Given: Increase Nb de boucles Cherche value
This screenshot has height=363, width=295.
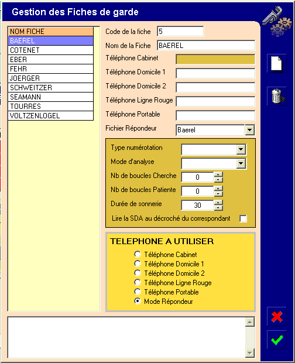Looking at the screenshot, I should click(x=218, y=174).
